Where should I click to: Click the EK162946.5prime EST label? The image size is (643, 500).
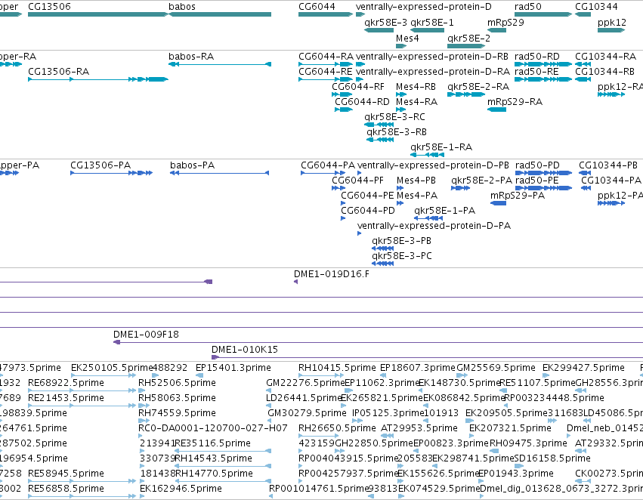(x=181, y=489)
